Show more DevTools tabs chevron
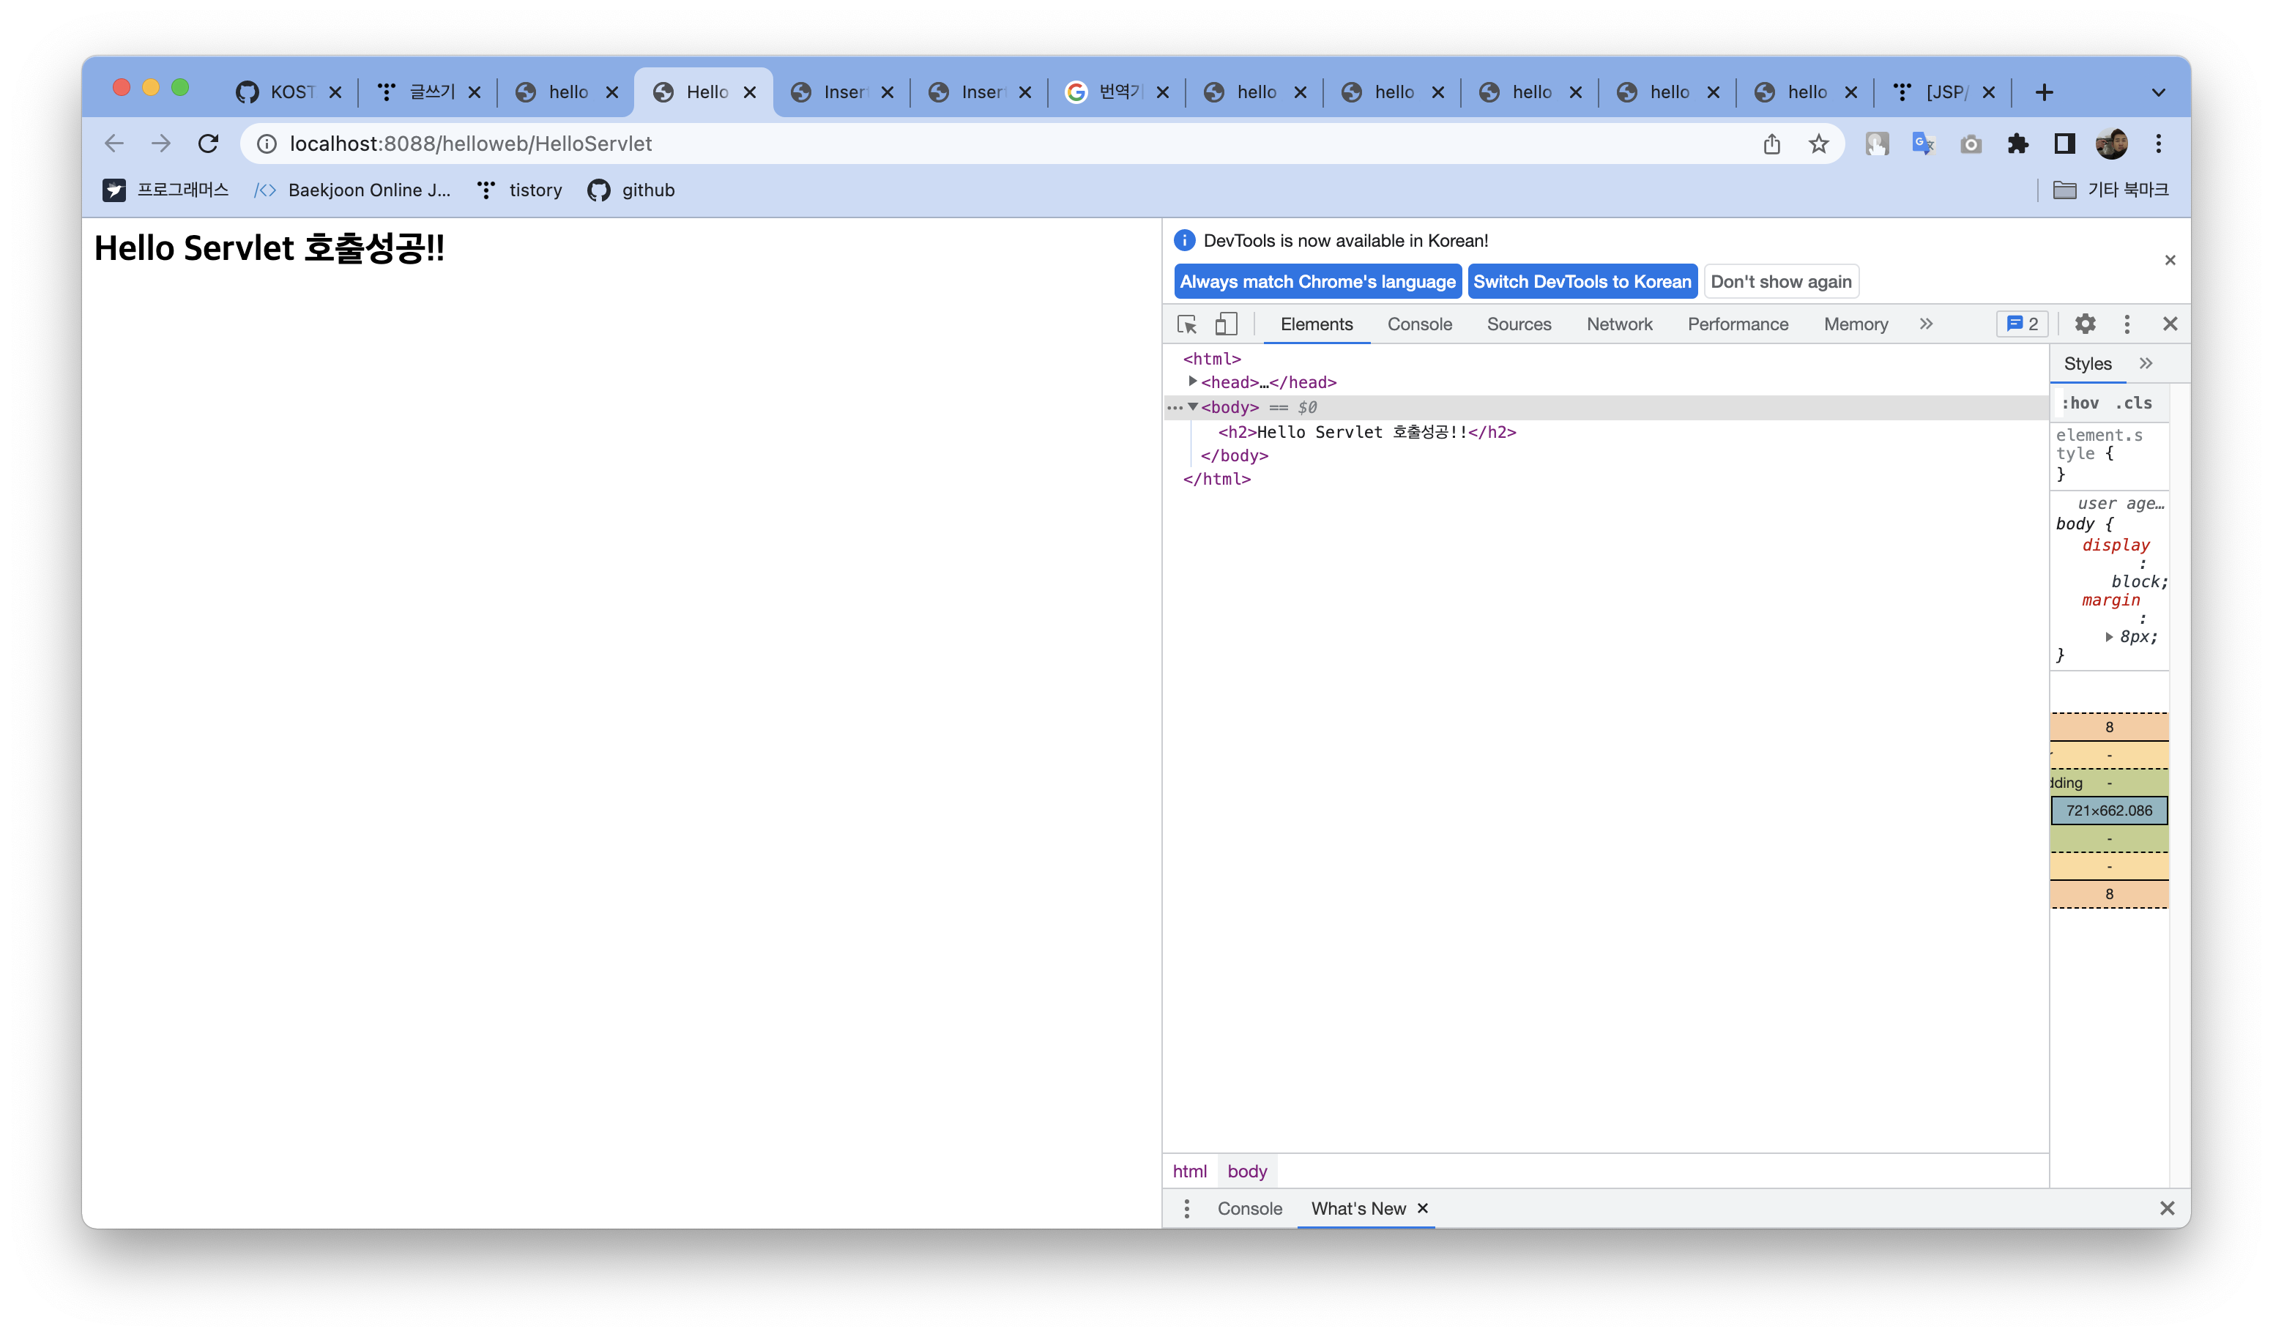Image resolution: width=2273 pixels, height=1337 pixels. pyautogui.click(x=1926, y=324)
